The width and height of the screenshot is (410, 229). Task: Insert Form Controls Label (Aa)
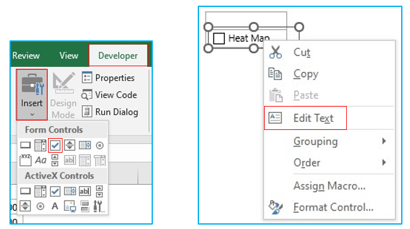[x=40, y=160]
